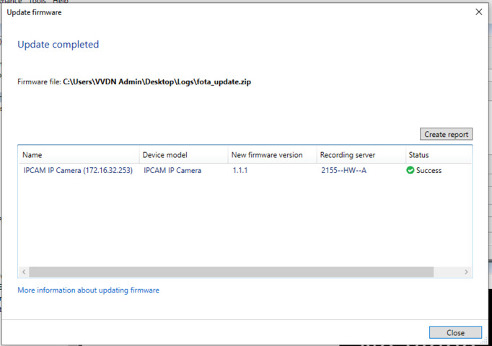This screenshot has width=492, height=346.
Task: Click the green Success checkmark icon
Action: pos(410,171)
